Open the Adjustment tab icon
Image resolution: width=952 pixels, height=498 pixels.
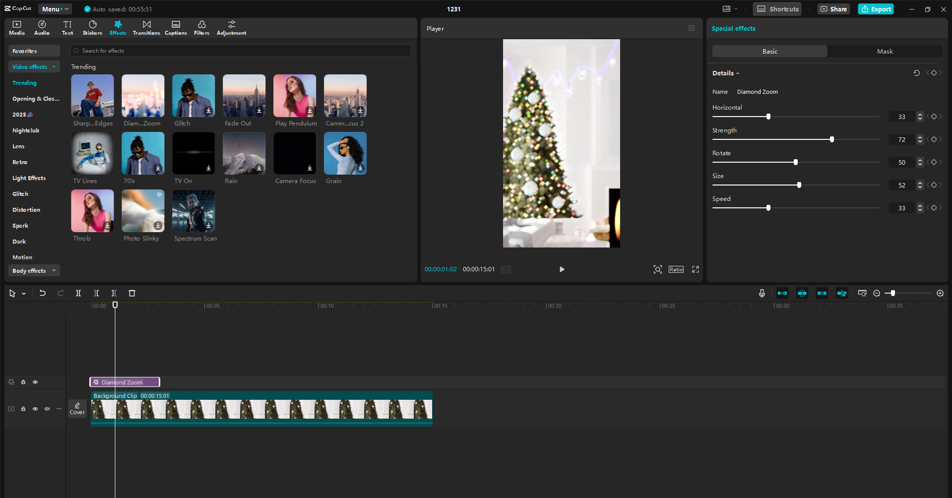[232, 24]
